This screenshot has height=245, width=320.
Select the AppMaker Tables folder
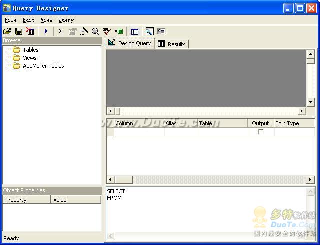coord(38,66)
